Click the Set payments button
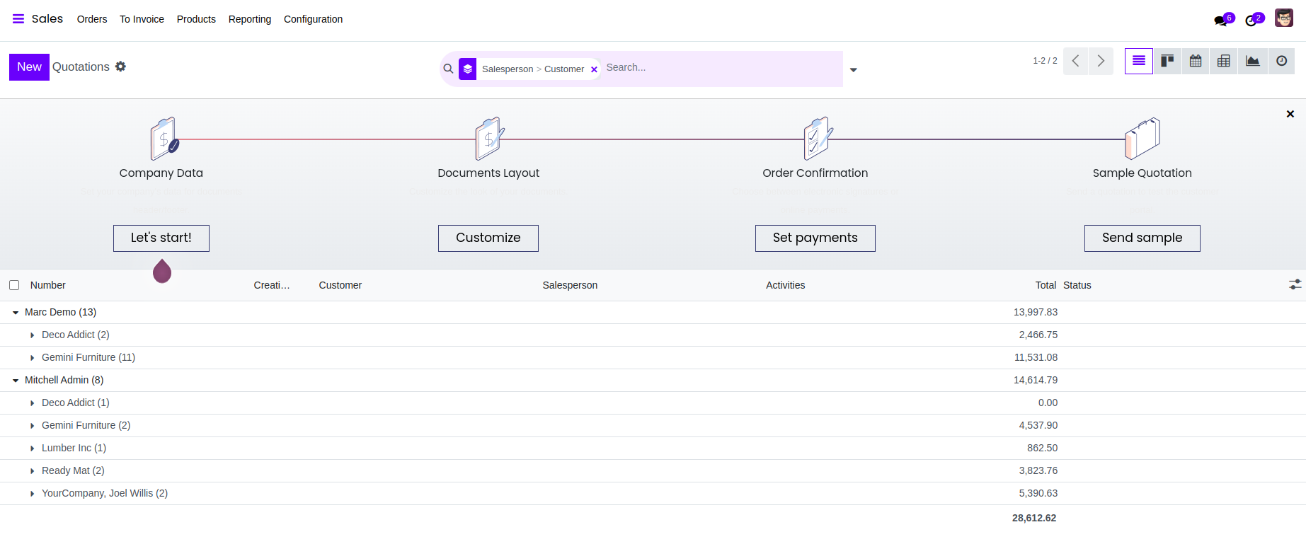Viewport: 1306px width, 544px height. [815, 238]
